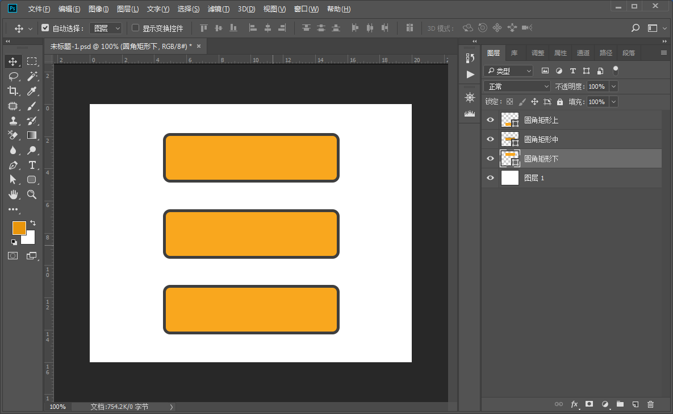Create new group with folder icon
The height and width of the screenshot is (414, 673).
point(620,404)
